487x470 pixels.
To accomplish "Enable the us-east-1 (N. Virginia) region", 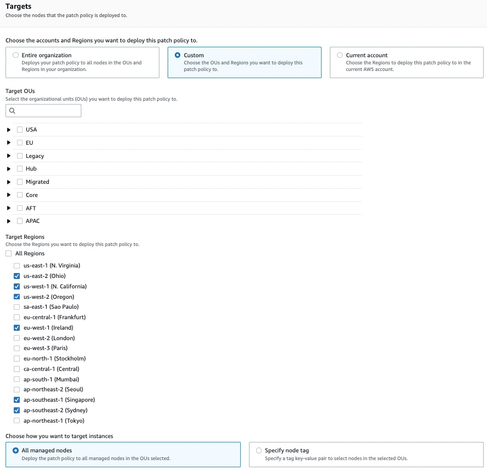I will click(16, 265).
